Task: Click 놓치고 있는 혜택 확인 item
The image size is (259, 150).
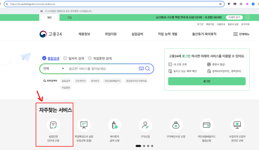Action: point(182,71)
